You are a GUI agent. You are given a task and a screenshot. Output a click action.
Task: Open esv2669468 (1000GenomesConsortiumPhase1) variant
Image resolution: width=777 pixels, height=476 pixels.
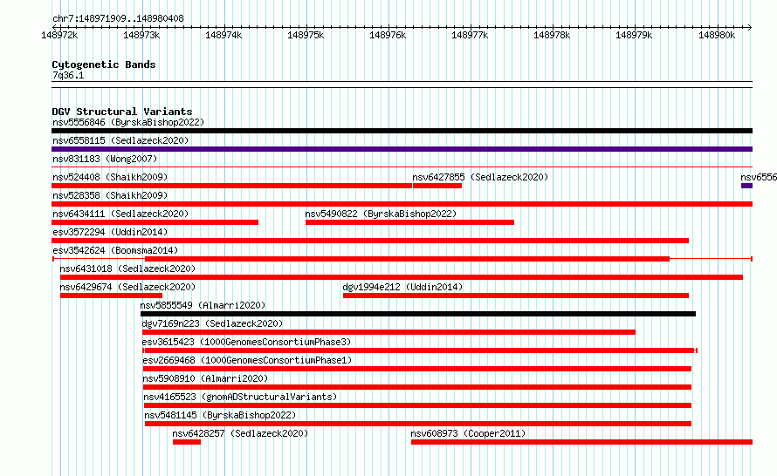point(247,360)
